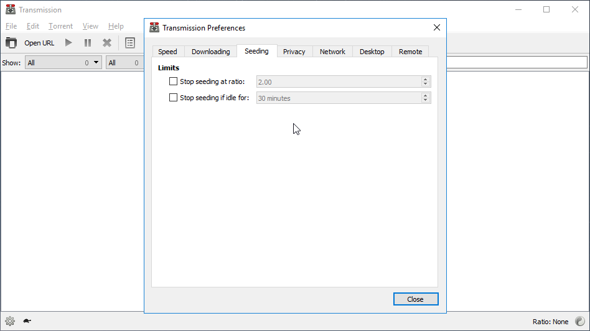
Task: Click the Open URL toolbar button
Action: (39, 43)
